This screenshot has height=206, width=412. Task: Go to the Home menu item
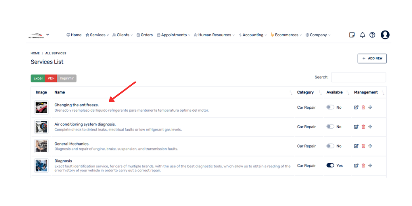[x=74, y=35]
